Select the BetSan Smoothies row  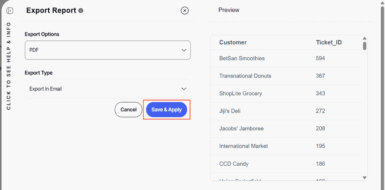pyautogui.click(x=242, y=58)
